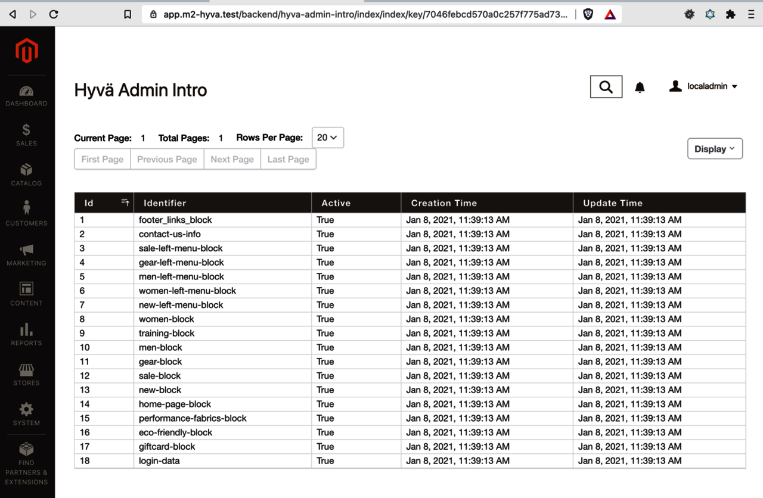Open the System settings menu
The image size is (763, 498).
pyautogui.click(x=26, y=415)
